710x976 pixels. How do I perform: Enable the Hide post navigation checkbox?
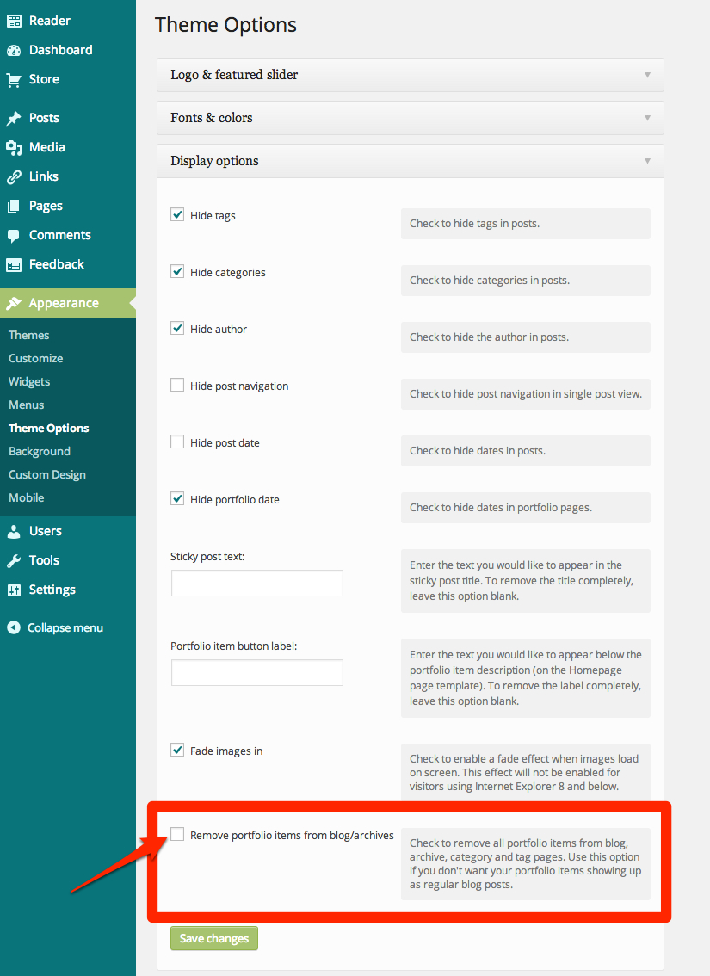(x=177, y=386)
